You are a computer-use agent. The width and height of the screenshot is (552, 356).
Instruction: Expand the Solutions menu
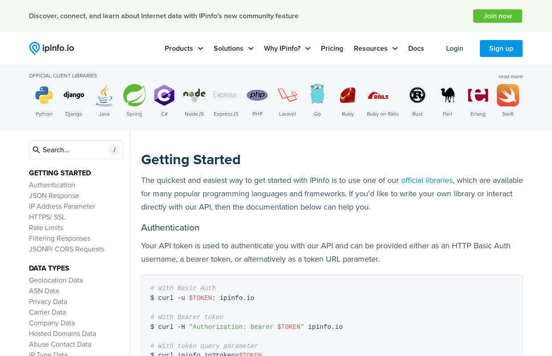pos(234,49)
